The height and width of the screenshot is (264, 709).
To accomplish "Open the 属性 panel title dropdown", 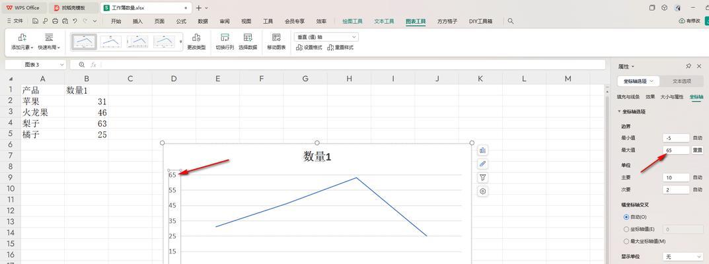I will (633, 67).
